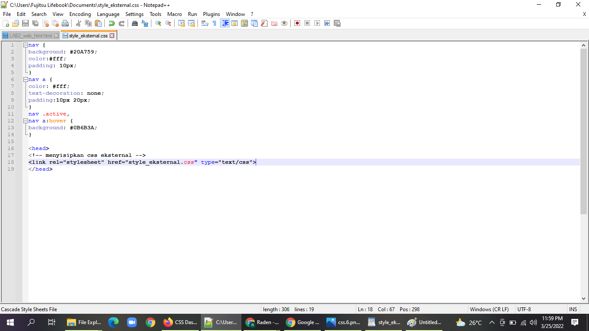Zoom in using the toolbar magnifier

click(x=158, y=23)
